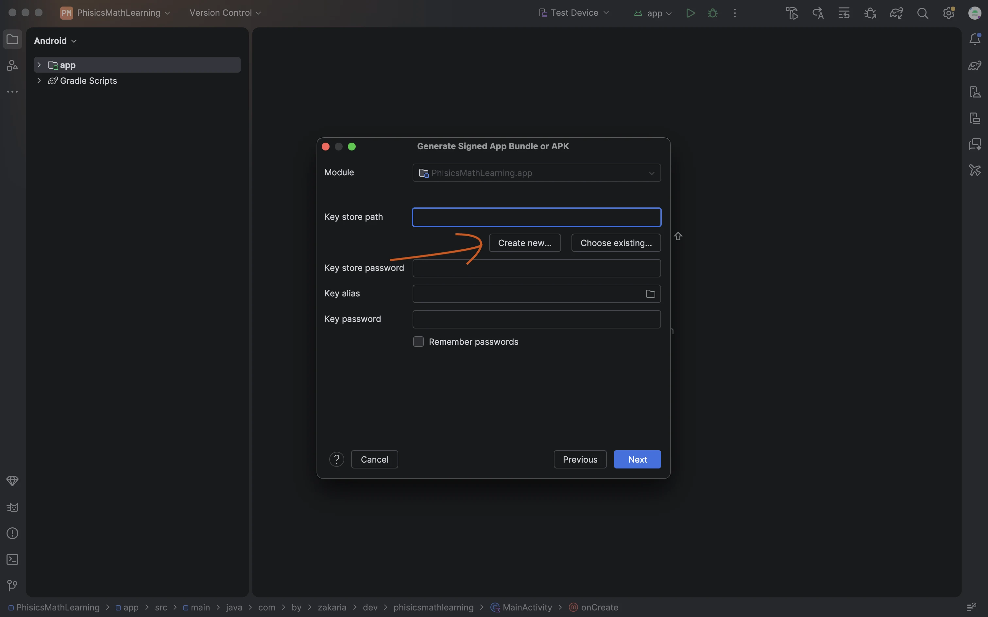This screenshot has width=988, height=617.
Task: Open the user account avatar icon
Action: tap(975, 13)
